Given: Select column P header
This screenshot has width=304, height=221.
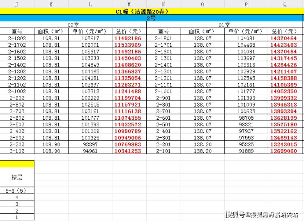Looking at the screenshot, I should click(246, 4).
